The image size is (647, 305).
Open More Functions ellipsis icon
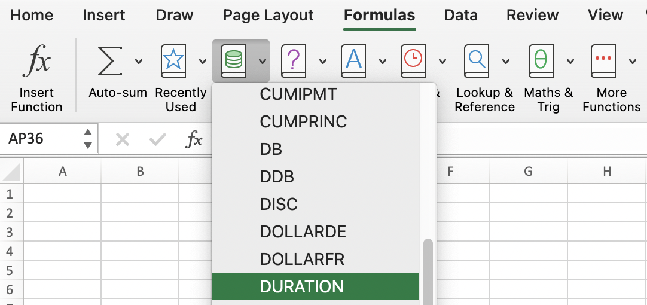point(604,61)
